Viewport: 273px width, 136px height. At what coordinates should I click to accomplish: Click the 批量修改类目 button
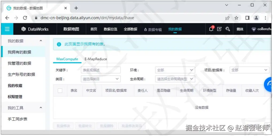(x=132, y=126)
